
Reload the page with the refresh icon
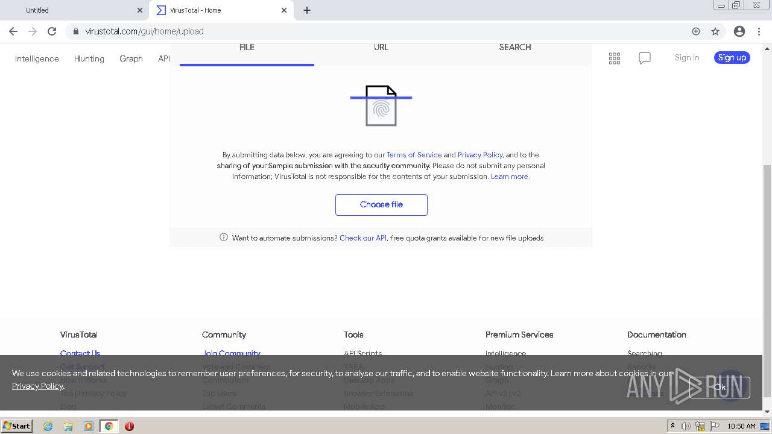point(52,31)
